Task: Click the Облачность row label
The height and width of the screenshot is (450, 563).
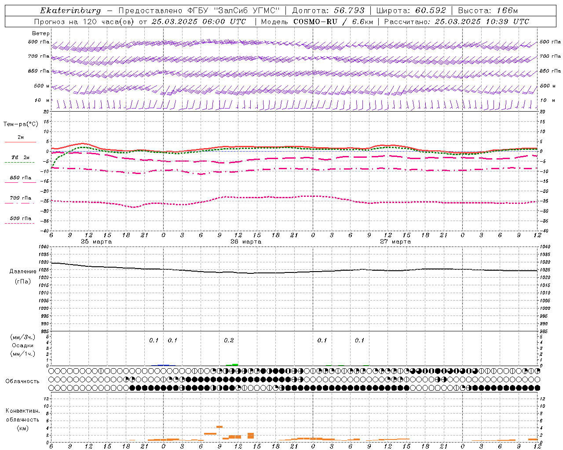Action: [x=22, y=381]
